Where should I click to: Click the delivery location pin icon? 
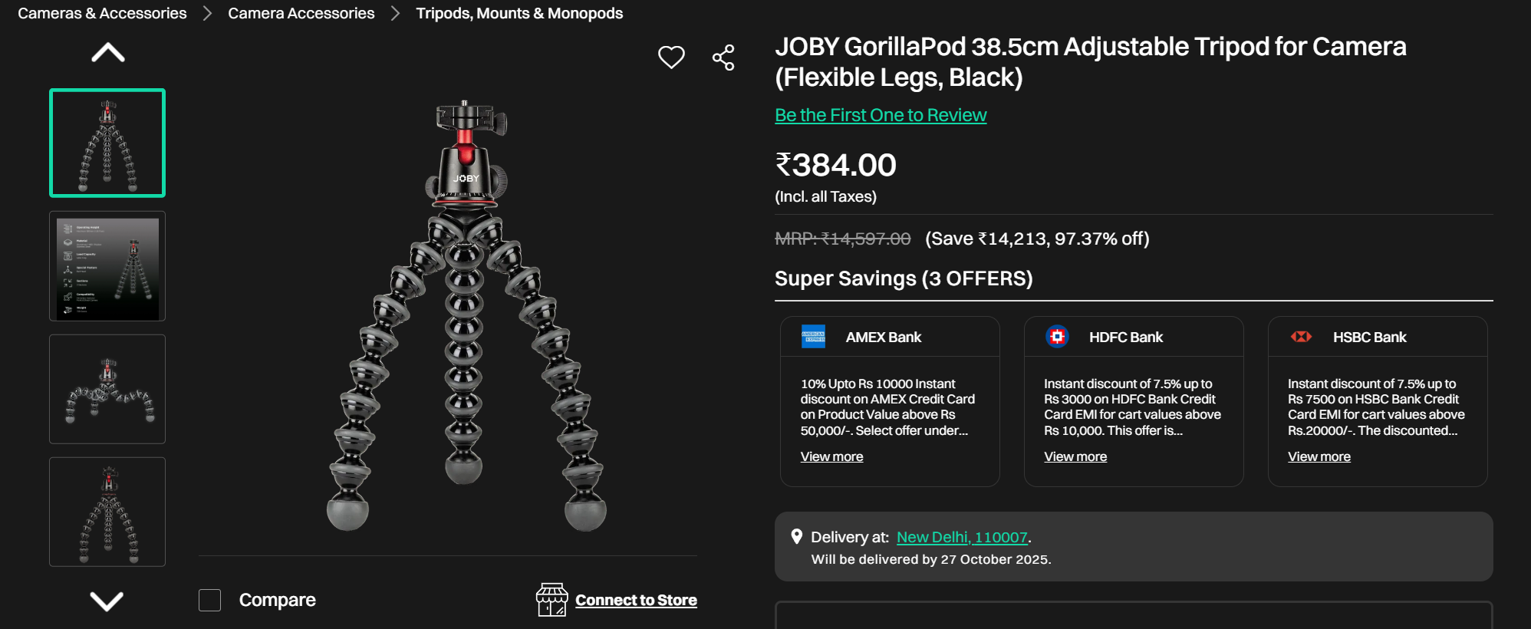point(797,537)
